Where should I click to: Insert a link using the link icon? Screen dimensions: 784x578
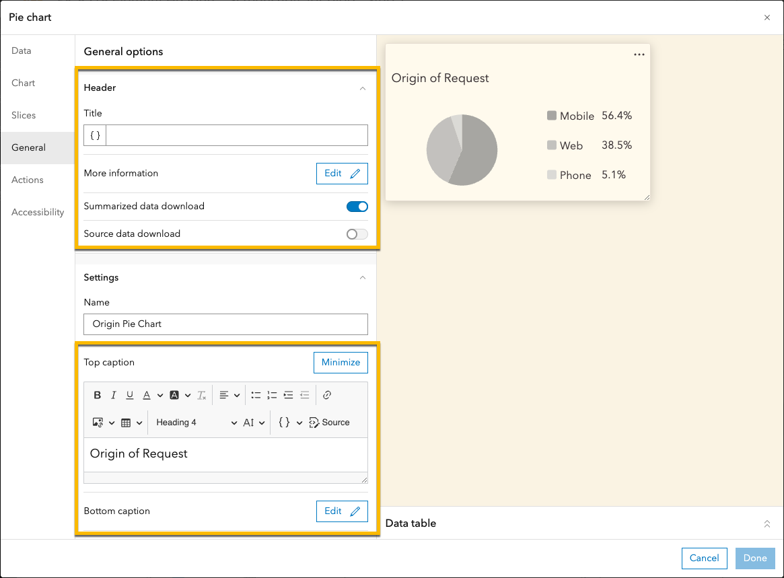pos(327,395)
